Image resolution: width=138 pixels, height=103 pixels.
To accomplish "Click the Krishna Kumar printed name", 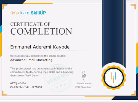I will 84,83.
